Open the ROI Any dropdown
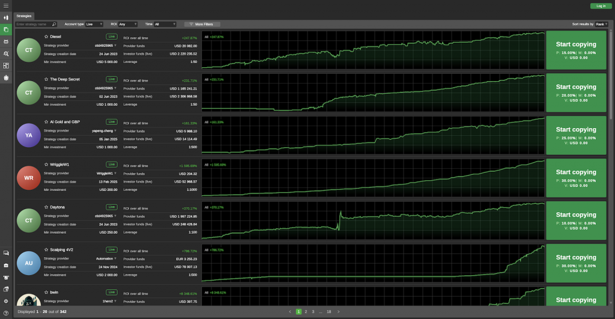The width and height of the screenshot is (615, 319). (128, 24)
